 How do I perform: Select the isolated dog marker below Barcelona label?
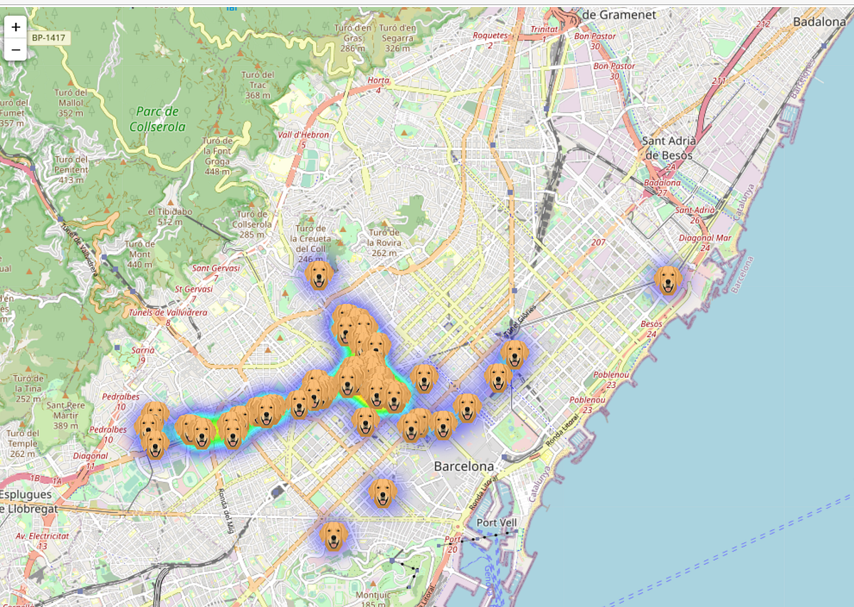coord(384,493)
